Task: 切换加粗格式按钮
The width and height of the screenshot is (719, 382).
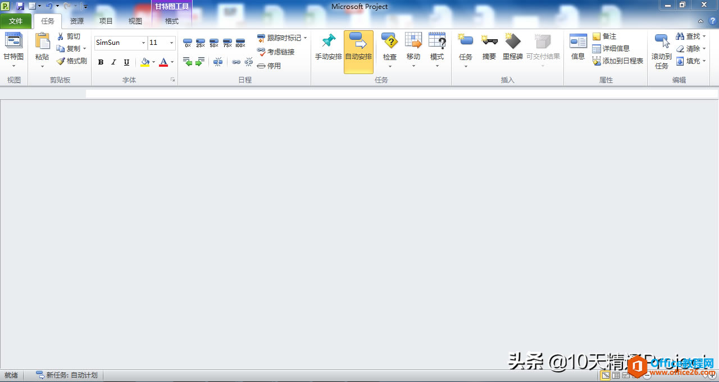Action: (x=100, y=62)
